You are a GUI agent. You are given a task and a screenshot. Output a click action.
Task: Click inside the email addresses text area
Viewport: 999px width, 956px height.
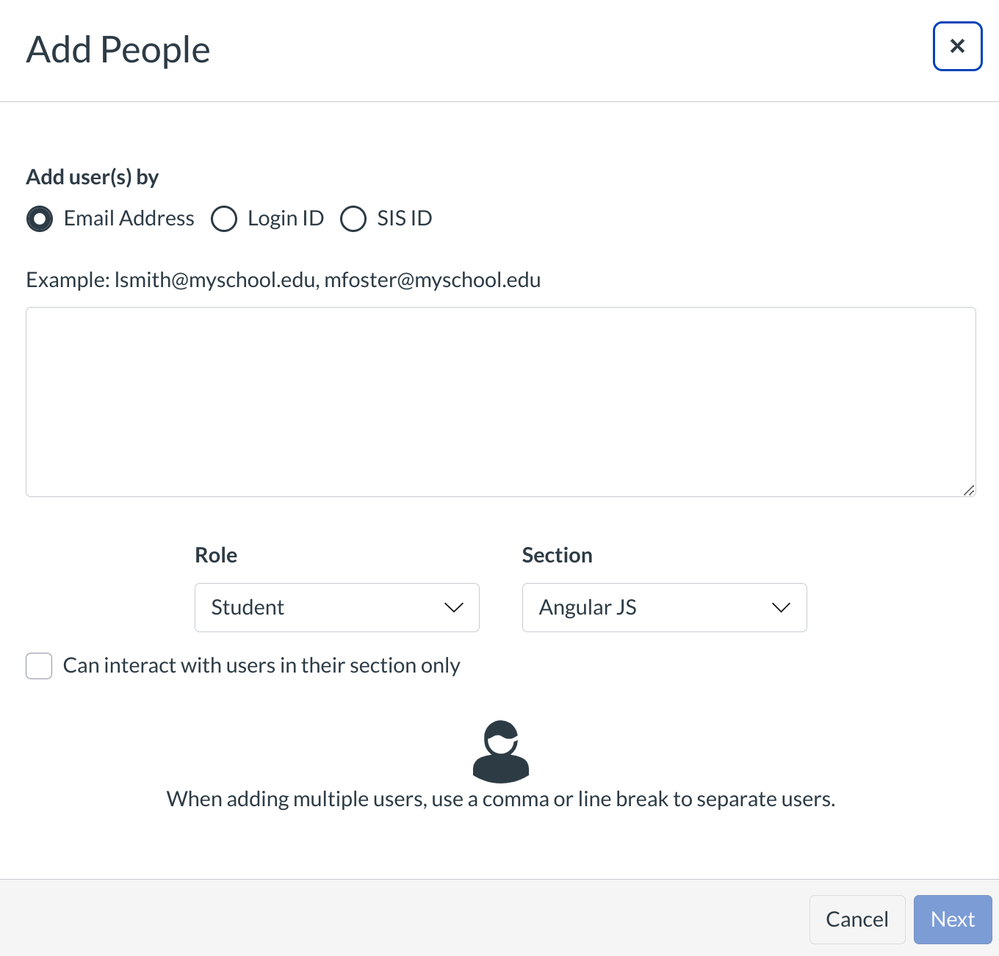[x=500, y=401]
